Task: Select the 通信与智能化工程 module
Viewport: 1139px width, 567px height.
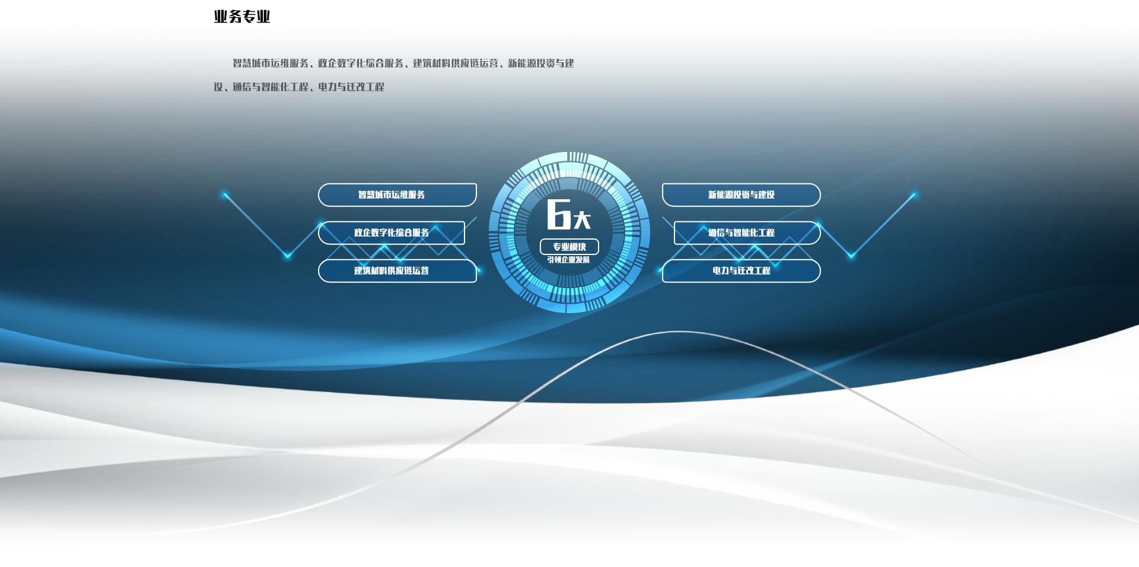Action: click(747, 232)
